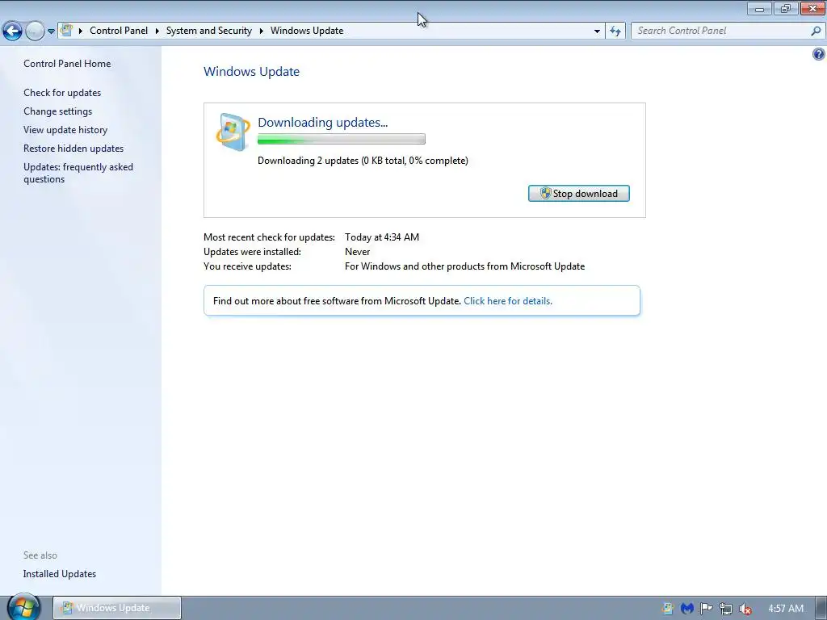Screen dimensions: 827x620
Task: Click Today at 4:34 AM value
Action: point(382,237)
